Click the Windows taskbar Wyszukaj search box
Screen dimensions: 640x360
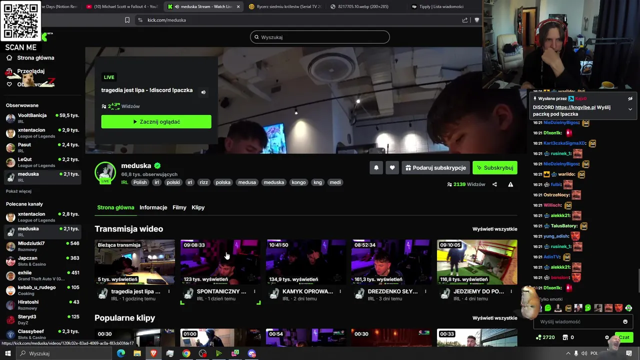click(64, 353)
